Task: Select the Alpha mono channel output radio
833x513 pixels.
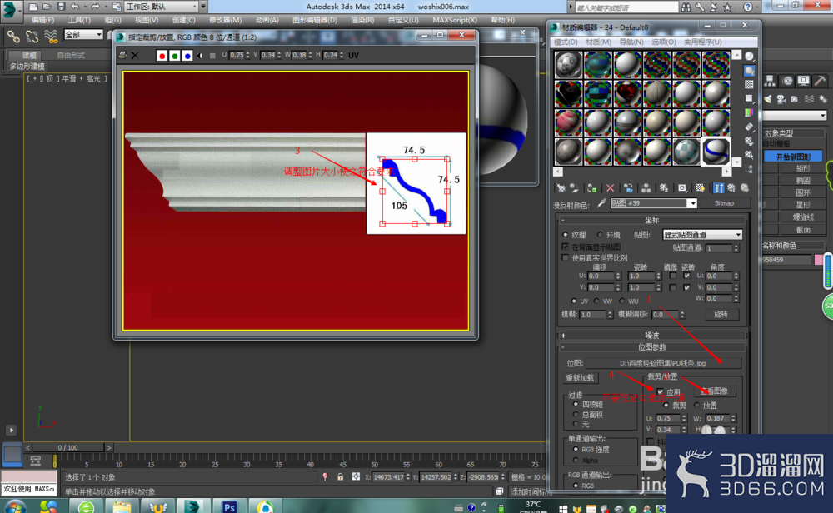Action: point(576,460)
